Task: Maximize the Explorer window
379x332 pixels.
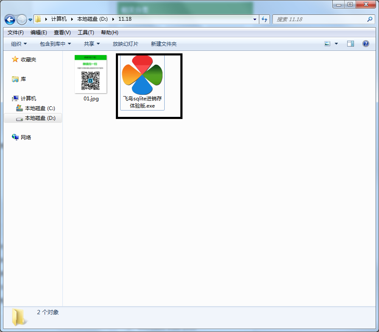Action: tap(350, 4)
